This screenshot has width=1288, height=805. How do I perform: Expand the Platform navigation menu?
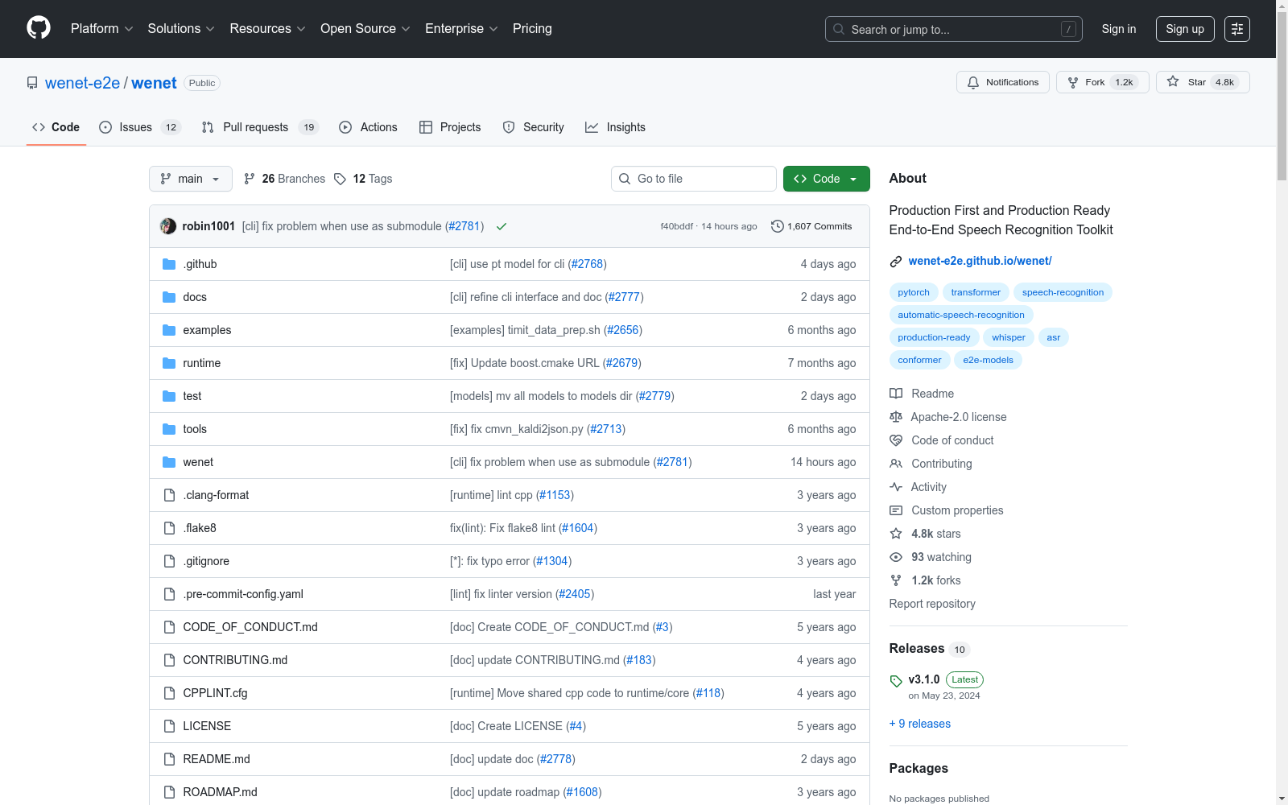tap(101, 29)
